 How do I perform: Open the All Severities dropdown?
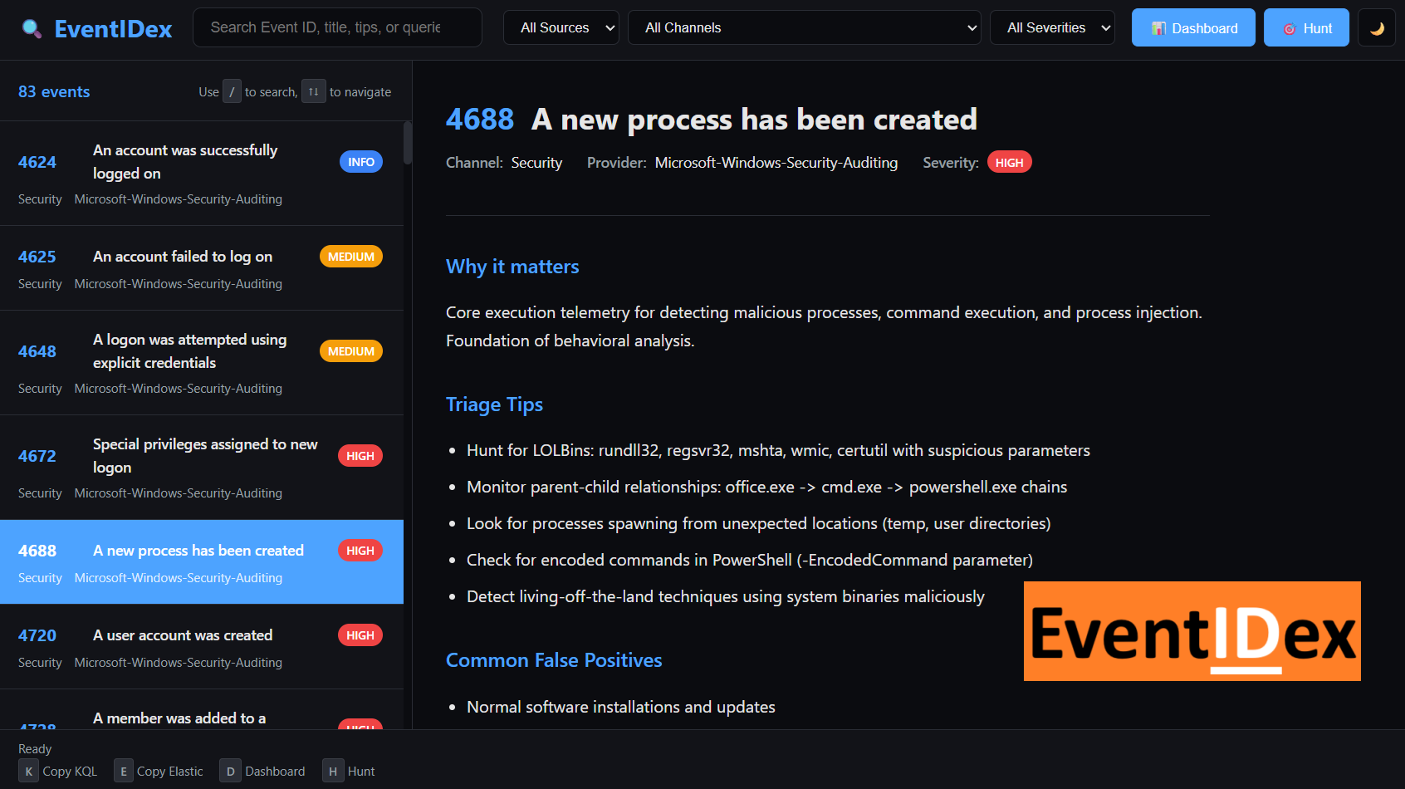(1052, 28)
